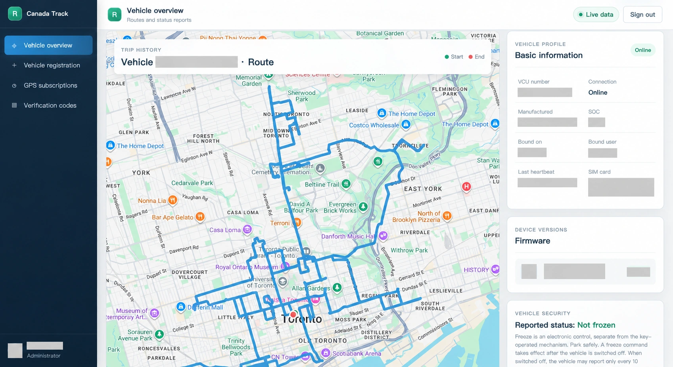Screen dimensions: 673x367
Task: Click the red end marker near Toronto
Action: [293, 314]
